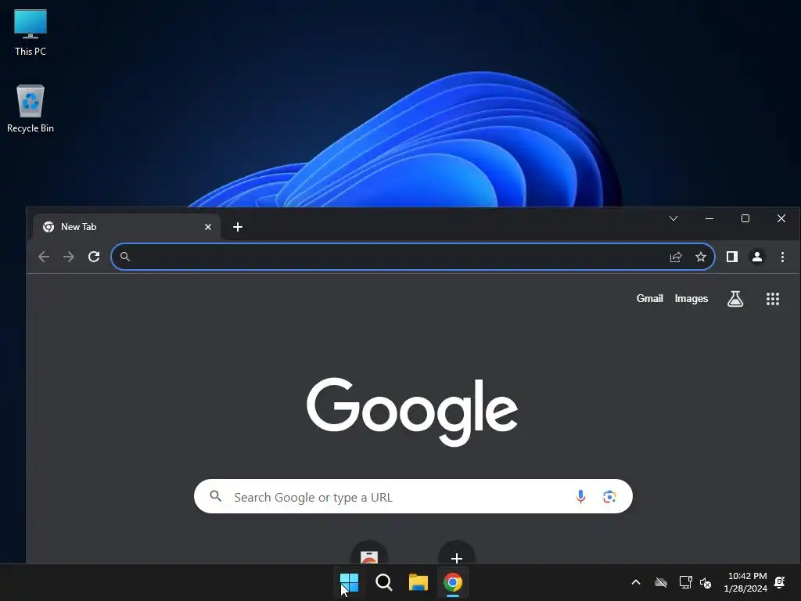This screenshot has height=601, width=801.
Task: Open the network status tray icon
Action: tap(685, 582)
